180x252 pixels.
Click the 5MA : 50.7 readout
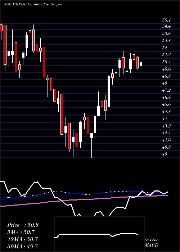pos(21,232)
